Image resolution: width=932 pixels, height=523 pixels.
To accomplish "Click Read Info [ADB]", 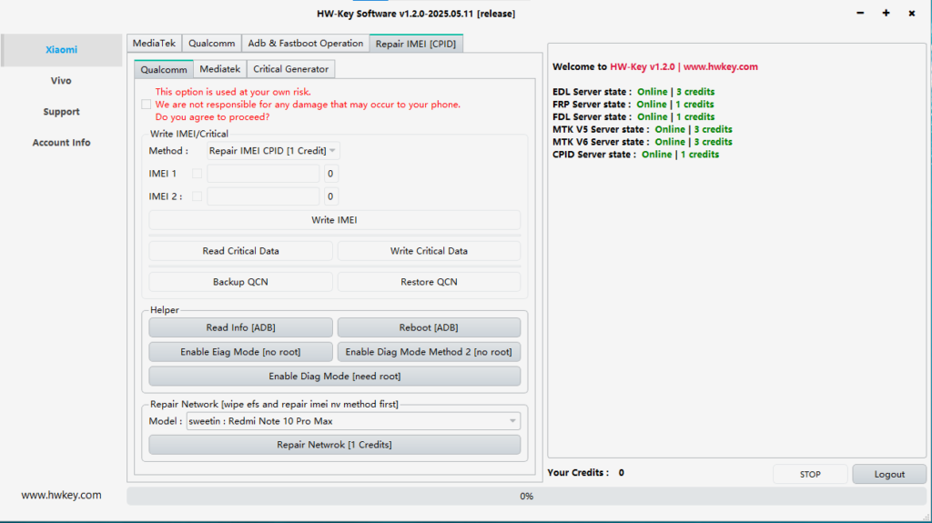I will coord(240,327).
